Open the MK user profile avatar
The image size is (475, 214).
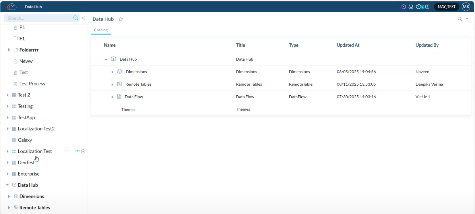(466, 7)
